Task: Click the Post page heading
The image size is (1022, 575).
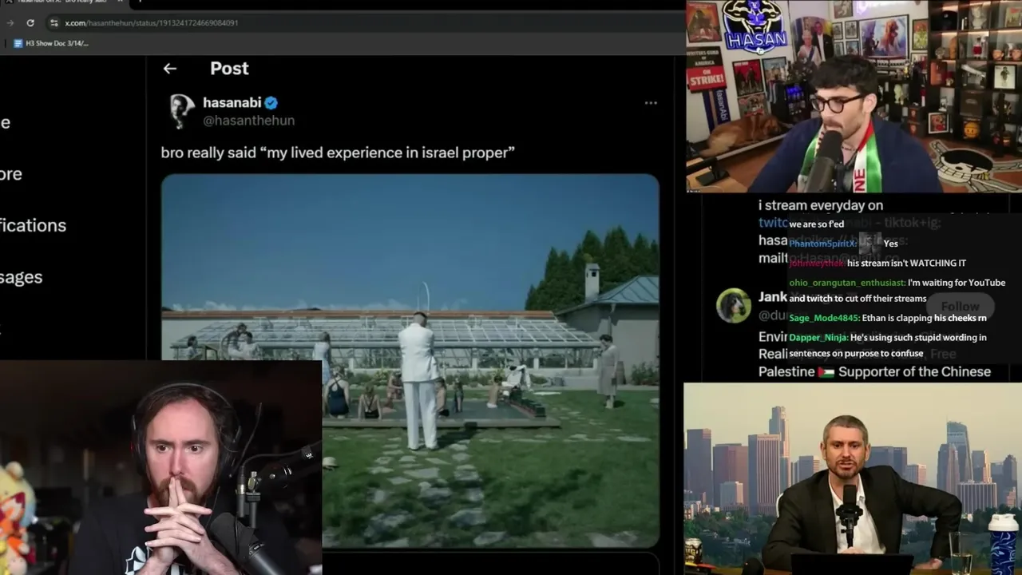Action: click(x=229, y=69)
